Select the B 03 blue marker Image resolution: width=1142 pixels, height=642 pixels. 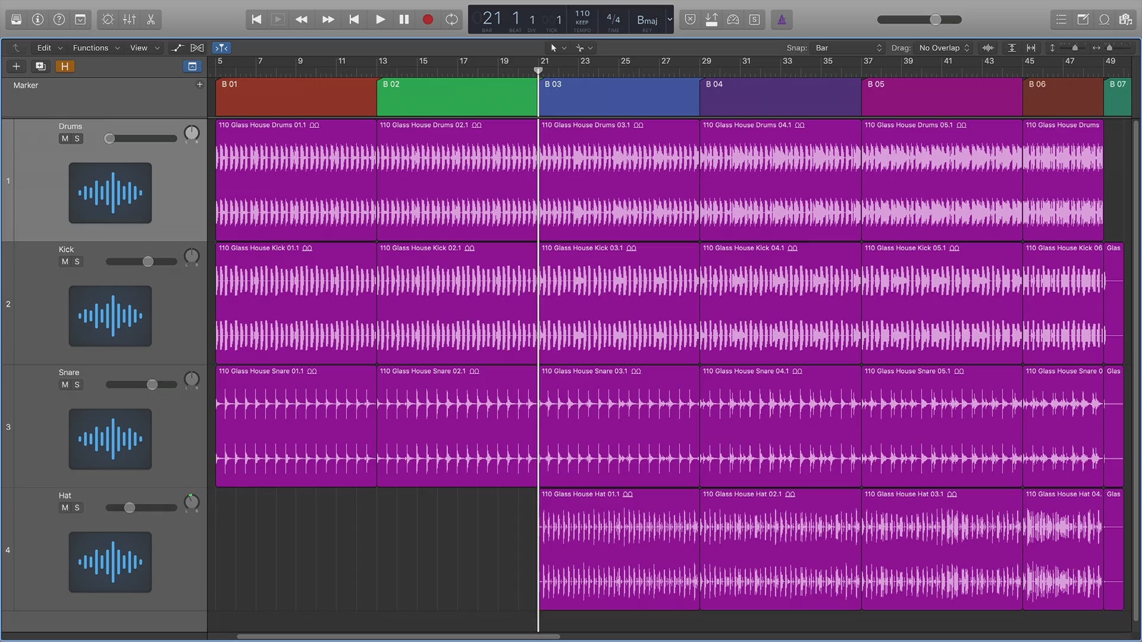(x=619, y=97)
